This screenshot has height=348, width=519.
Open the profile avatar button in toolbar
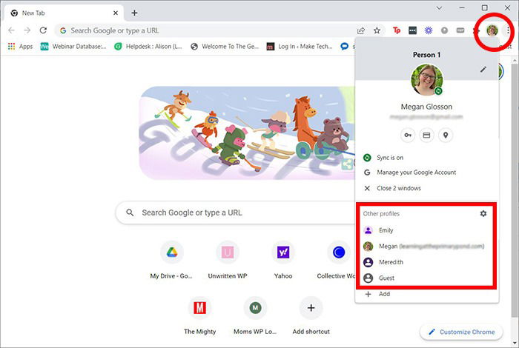pyautogui.click(x=492, y=31)
